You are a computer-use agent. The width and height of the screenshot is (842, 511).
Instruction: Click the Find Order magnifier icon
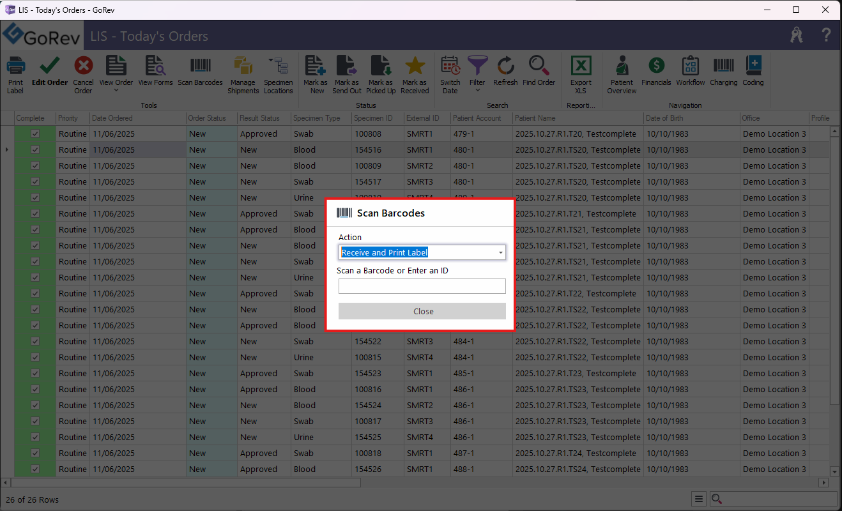[539, 66]
